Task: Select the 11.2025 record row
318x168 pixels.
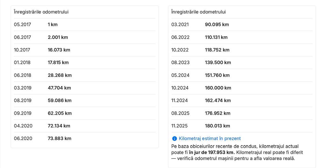Action: click(242, 126)
